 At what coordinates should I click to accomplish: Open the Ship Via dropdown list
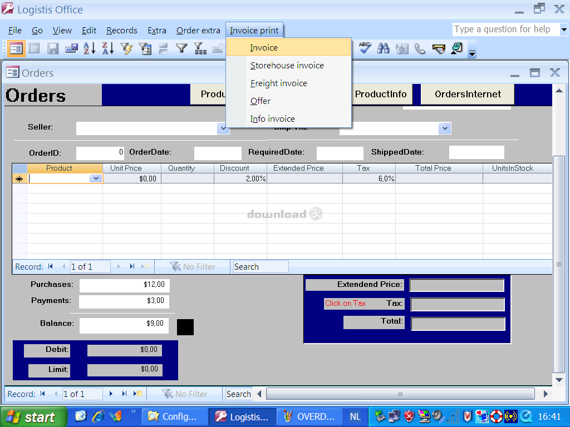445,128
